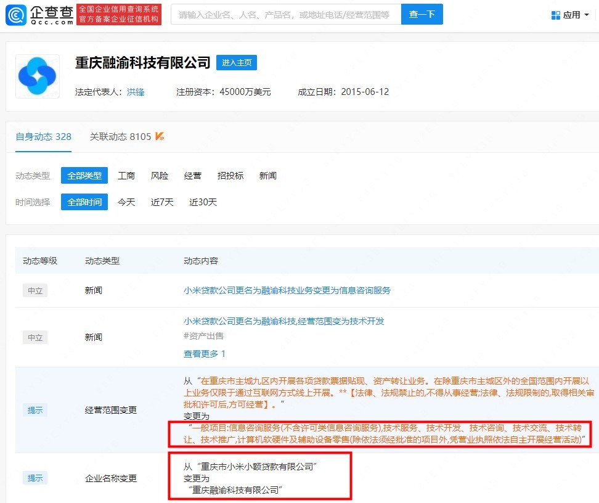Click the 查一下 search button
599x503 pixels.
point(422,15)
